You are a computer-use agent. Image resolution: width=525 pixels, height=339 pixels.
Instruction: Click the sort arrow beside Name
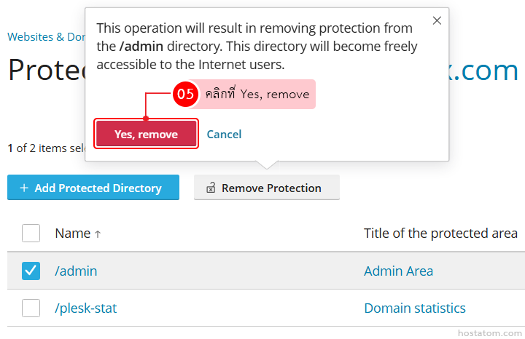[98, 234]
